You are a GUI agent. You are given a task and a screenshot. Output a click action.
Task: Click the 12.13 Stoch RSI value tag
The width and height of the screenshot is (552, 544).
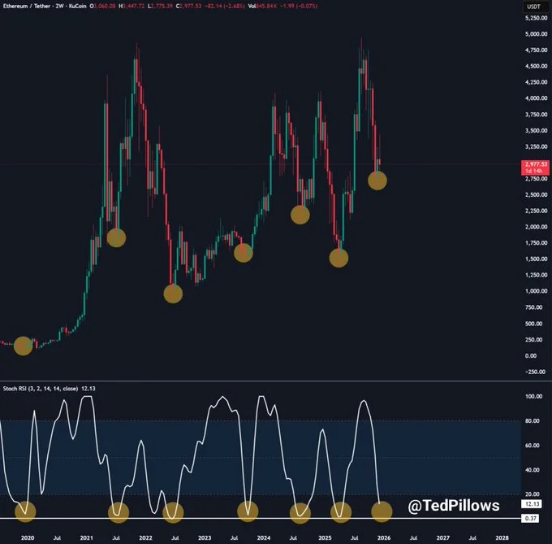click(x=532, y=504)
